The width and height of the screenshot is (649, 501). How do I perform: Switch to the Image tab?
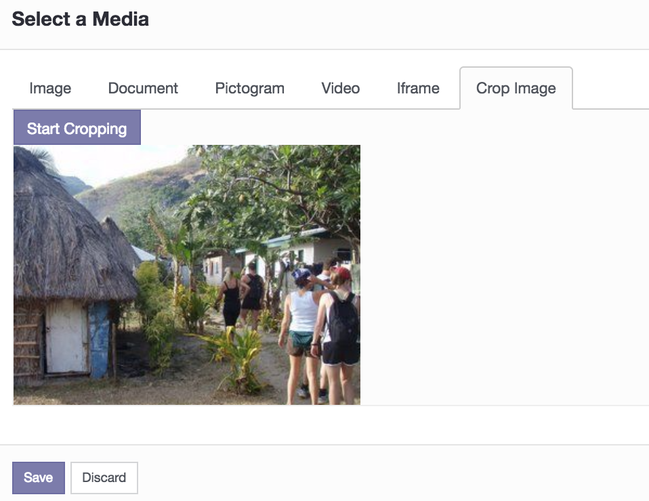coord(50,88)
